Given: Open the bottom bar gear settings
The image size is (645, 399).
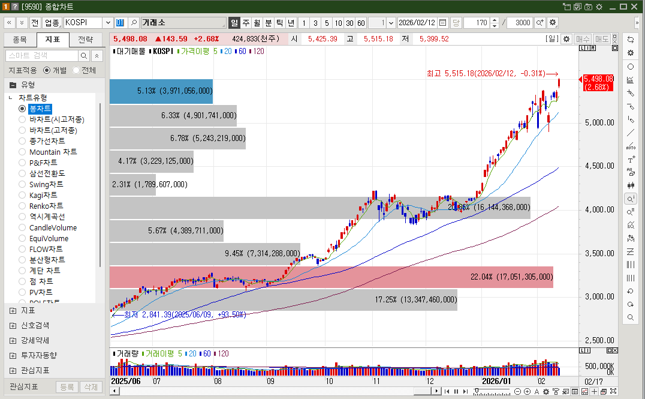Looking at the screenshot, I should (x=546, y=392).
